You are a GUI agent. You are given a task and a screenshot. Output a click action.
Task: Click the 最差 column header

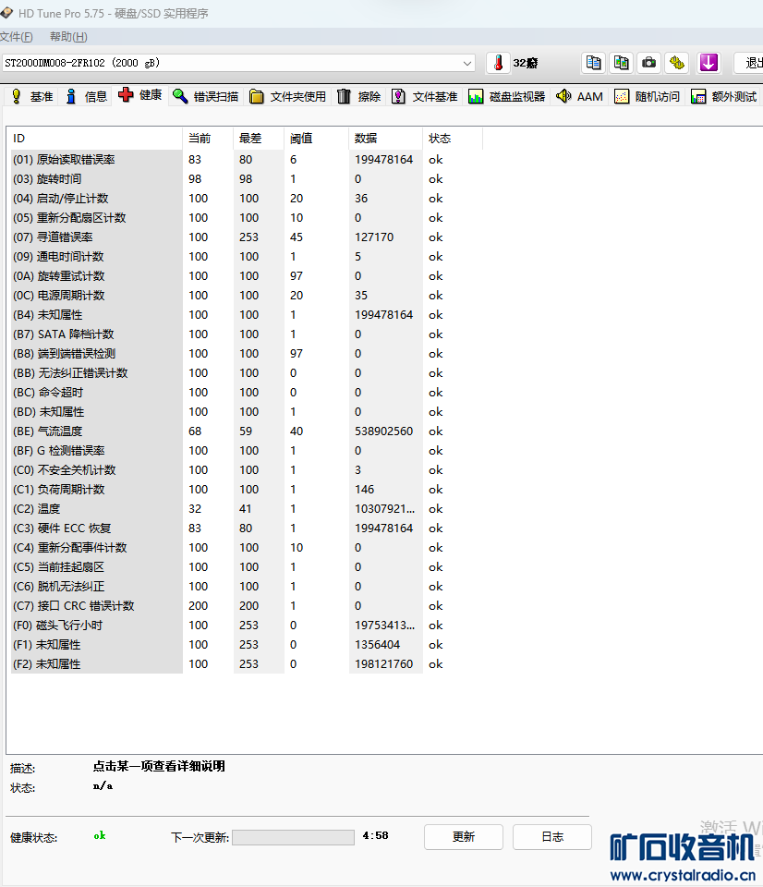[x=259, y=139]
